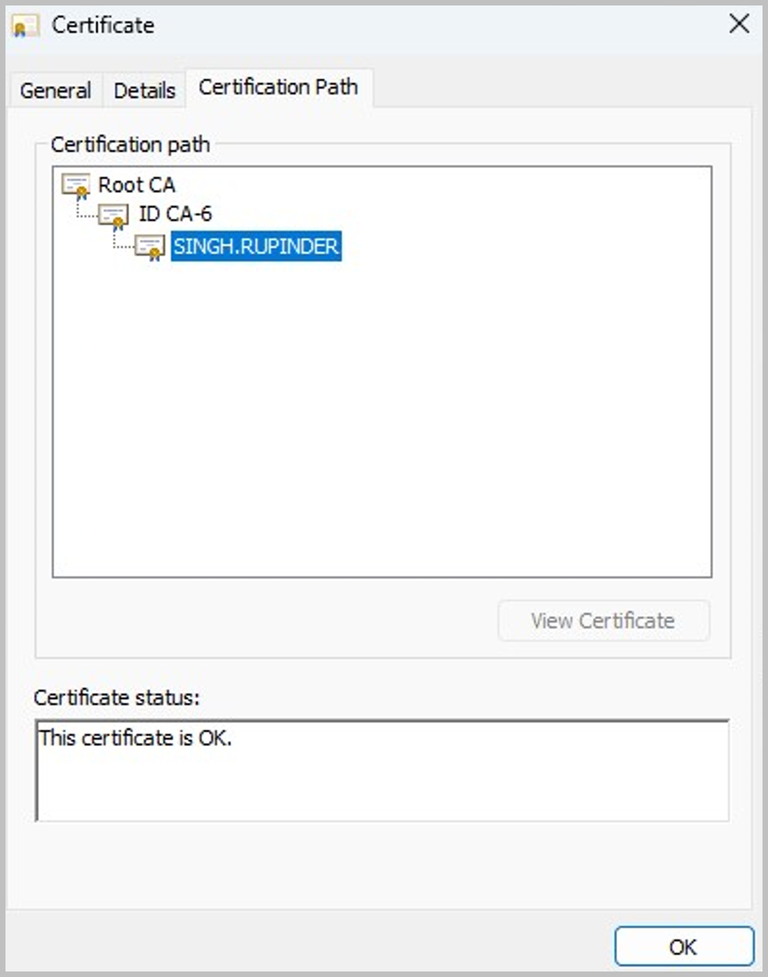Confirm with the OK button
The image size is (768, 977).
[683, 947]
